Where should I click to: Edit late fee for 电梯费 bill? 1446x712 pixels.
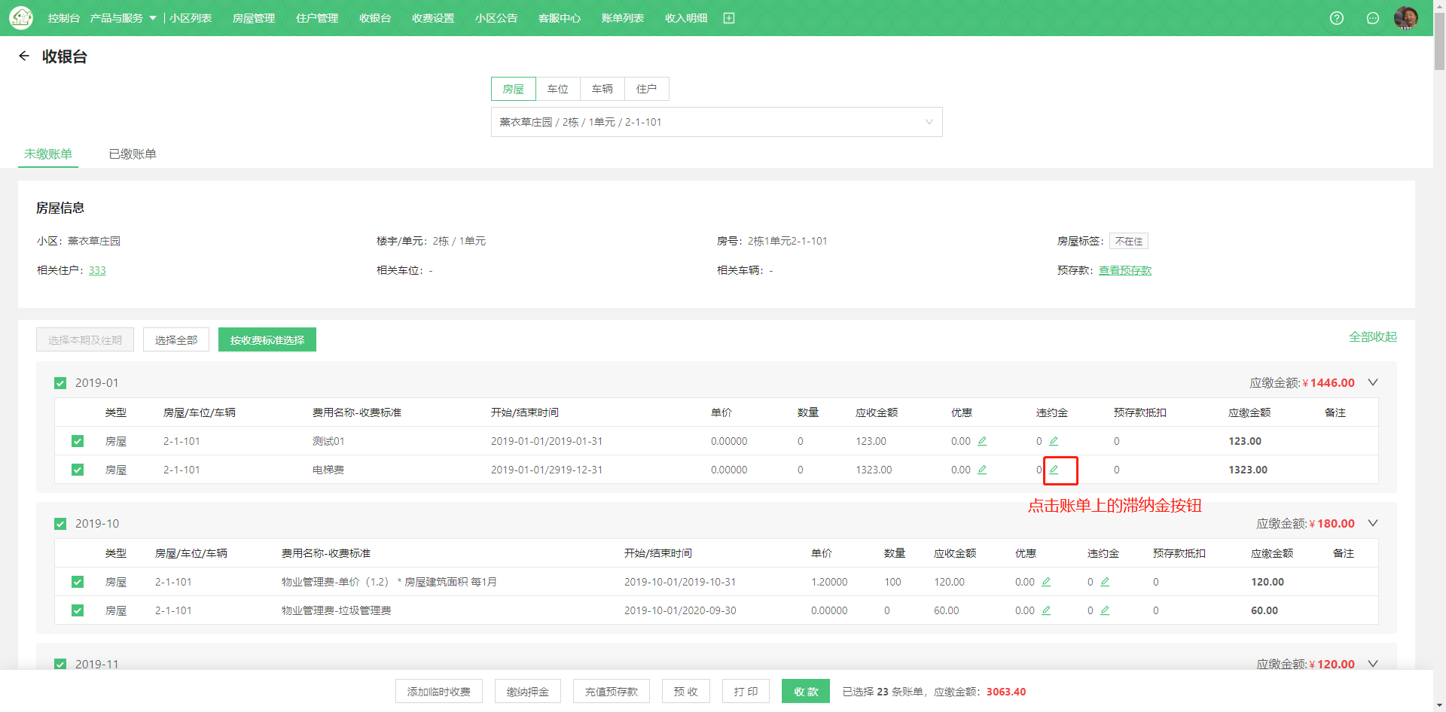1054,470
